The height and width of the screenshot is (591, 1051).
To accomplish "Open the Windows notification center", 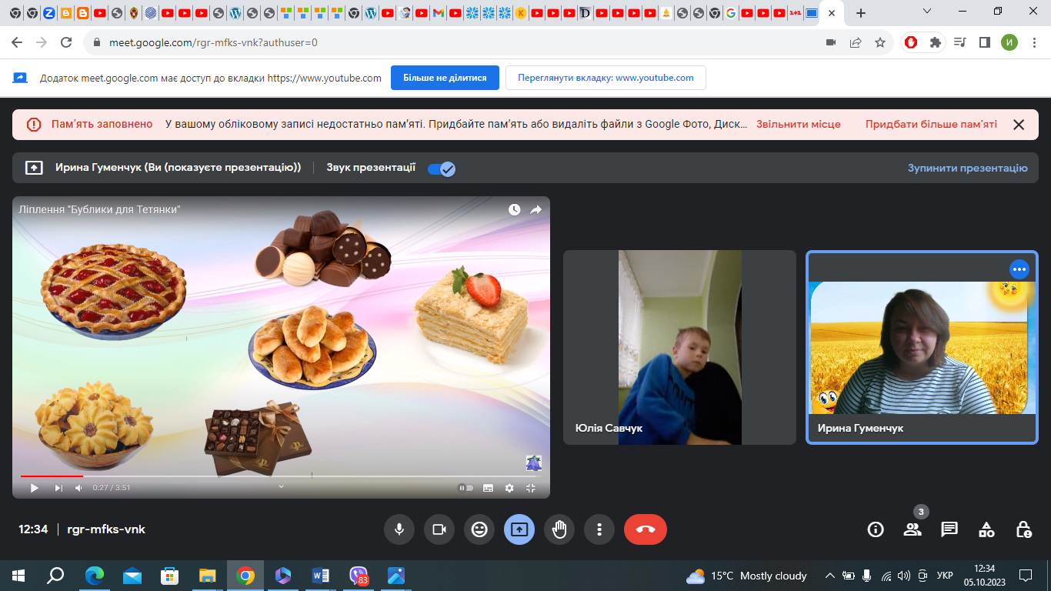I will 1025,576.
